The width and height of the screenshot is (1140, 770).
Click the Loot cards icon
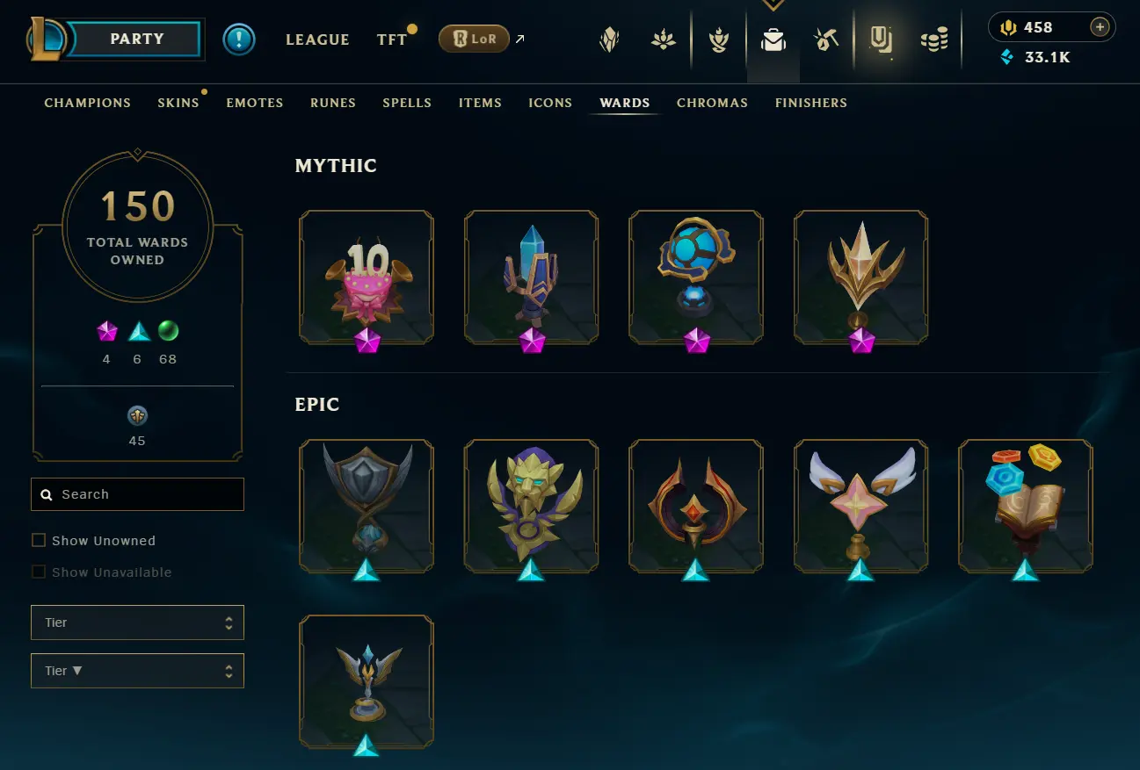(881, 40)
